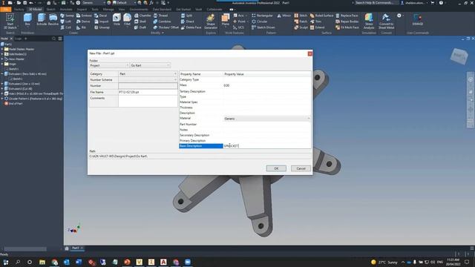Select the Decal tool
This screenshot has height=267, width=475.
[x=101, y=16]
